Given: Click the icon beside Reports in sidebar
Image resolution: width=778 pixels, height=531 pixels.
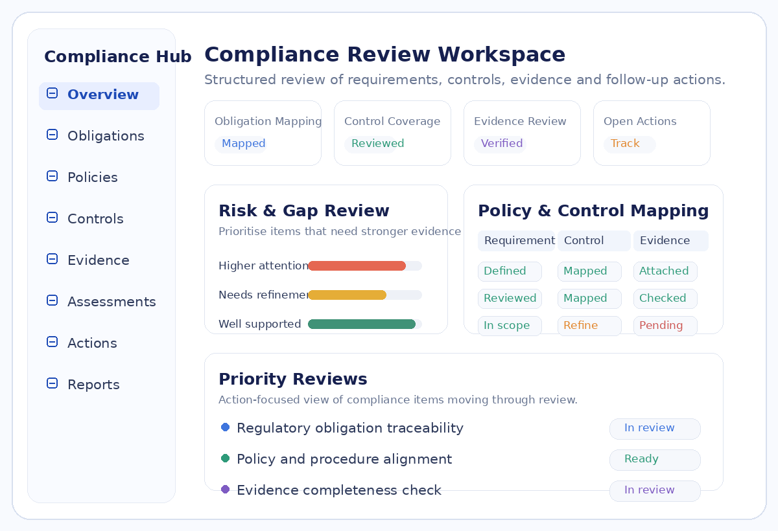Looking at the screenshot, I should click(x=53, y=383).
